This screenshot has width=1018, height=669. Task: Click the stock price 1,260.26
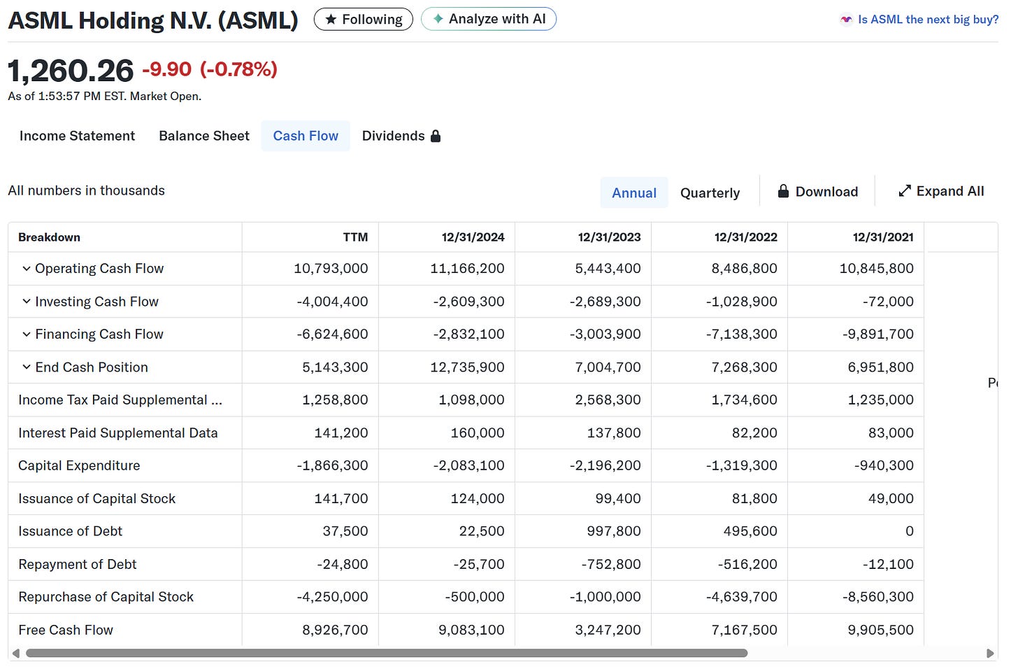tap(71, 71)
